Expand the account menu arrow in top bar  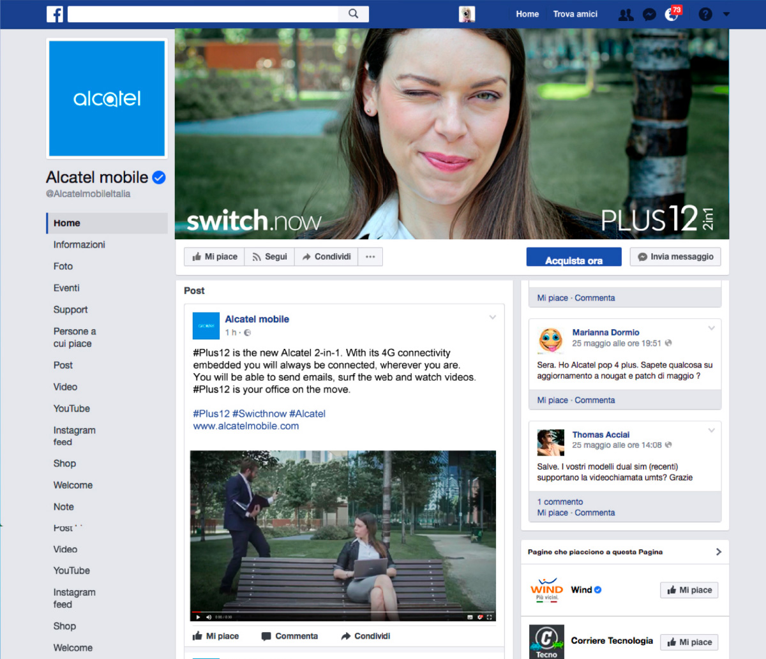coord(726,14)
